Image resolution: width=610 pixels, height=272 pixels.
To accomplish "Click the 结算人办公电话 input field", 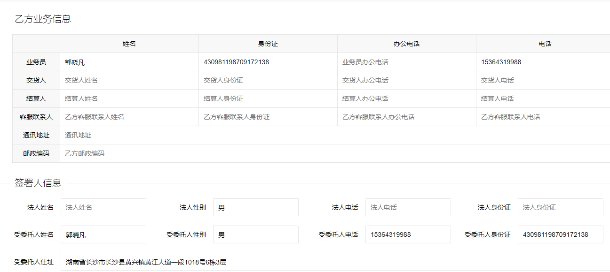I will click(x=406, y=98).
